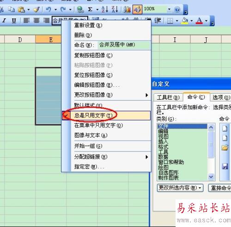
Task: Choose 编辑按钮图像 menu item
Action: pyautogui.click(x=106, y=85)
